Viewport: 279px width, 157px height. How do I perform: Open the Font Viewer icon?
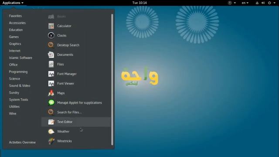pos(51,83)
